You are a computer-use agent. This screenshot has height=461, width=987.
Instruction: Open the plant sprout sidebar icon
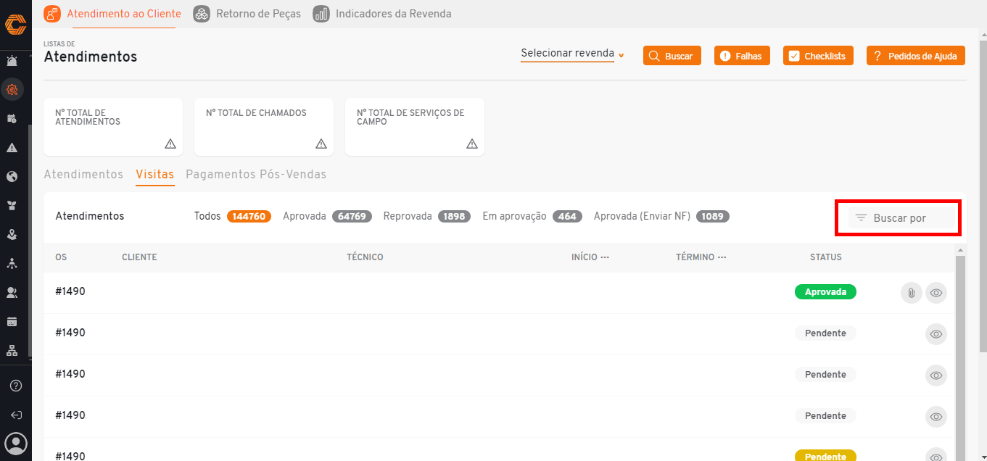(x=12, y=205)
